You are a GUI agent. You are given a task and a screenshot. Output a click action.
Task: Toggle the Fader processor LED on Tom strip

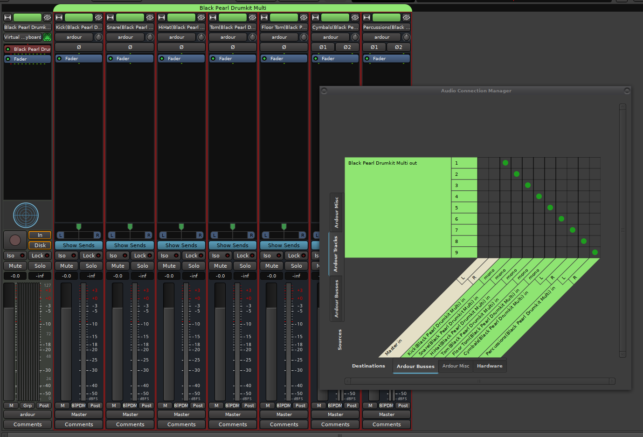213,58
